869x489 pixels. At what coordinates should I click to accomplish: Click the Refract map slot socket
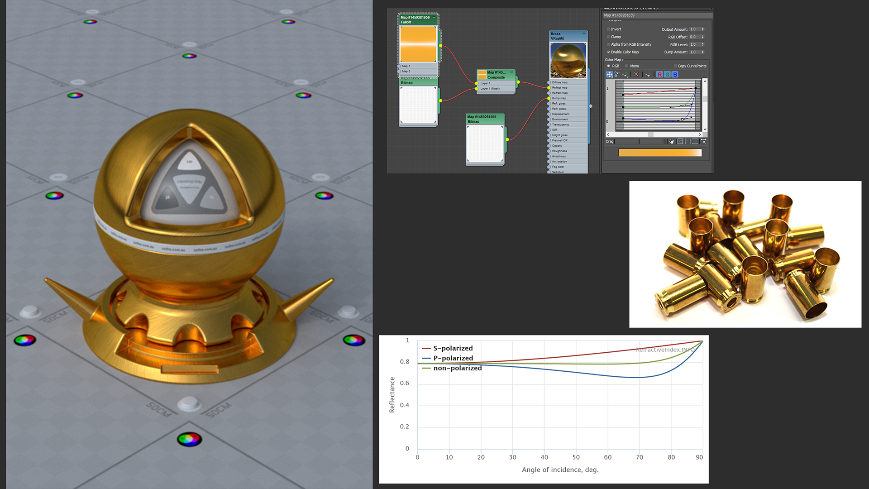[x=549, y=93]
